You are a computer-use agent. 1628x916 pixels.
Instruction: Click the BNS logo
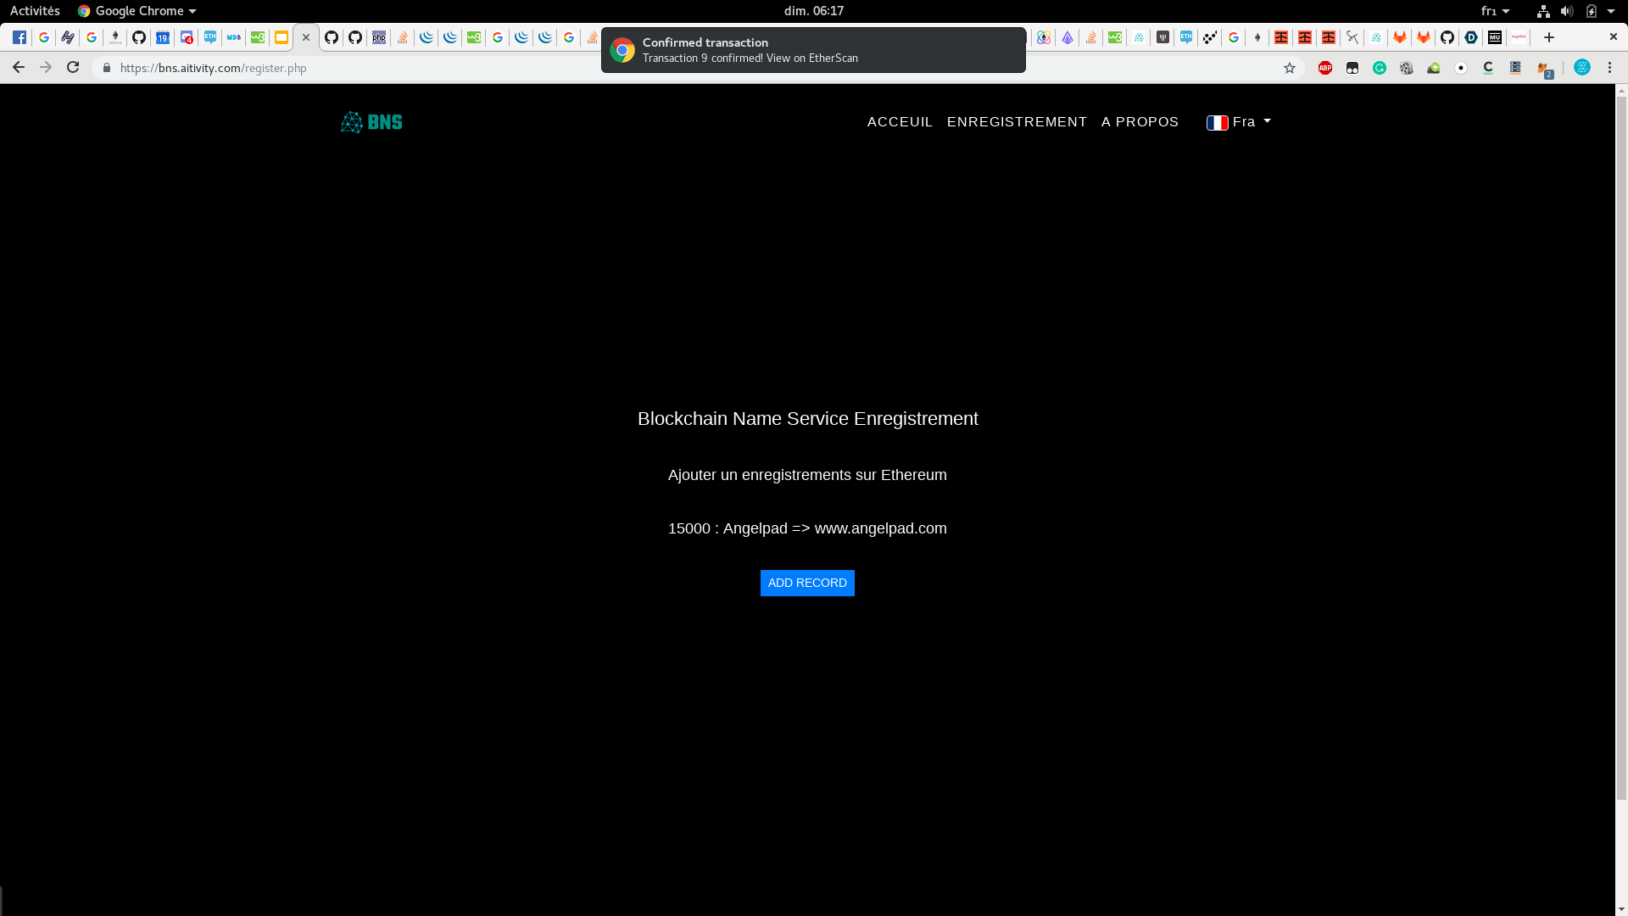[371, 122]
